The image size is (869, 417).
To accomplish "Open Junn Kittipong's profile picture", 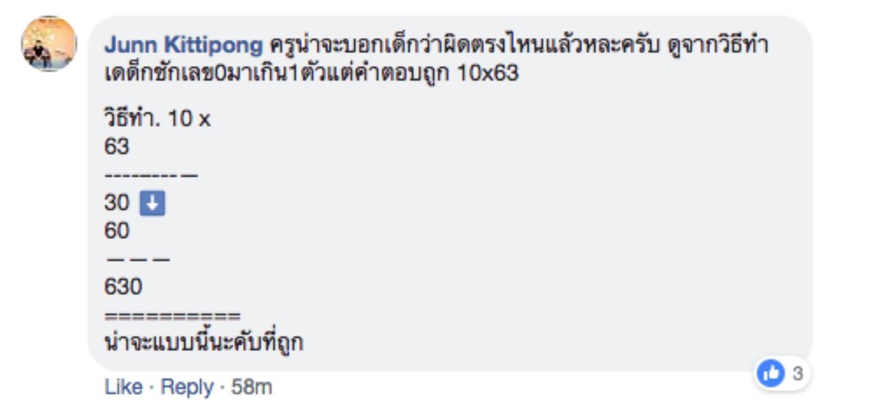I will tap(49, 44).
